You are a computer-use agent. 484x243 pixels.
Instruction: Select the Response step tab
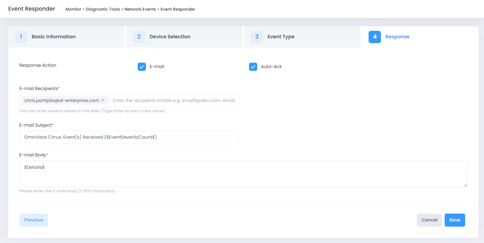tap(397, 37)
